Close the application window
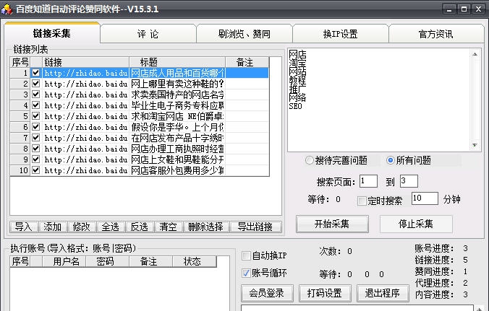This screenshot has width=489, height=311. (478, 9)
